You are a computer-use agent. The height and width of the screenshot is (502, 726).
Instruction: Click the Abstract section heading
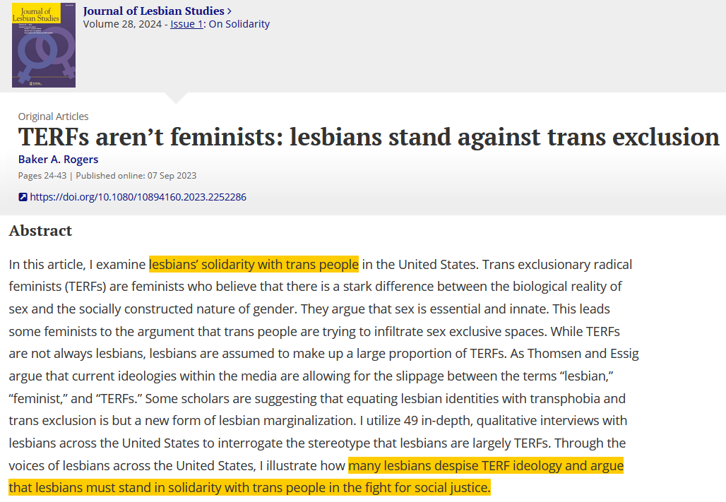tap(40, 231)
